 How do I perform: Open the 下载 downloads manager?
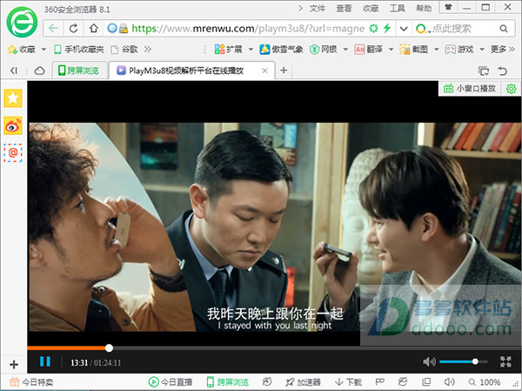point(348,382)
